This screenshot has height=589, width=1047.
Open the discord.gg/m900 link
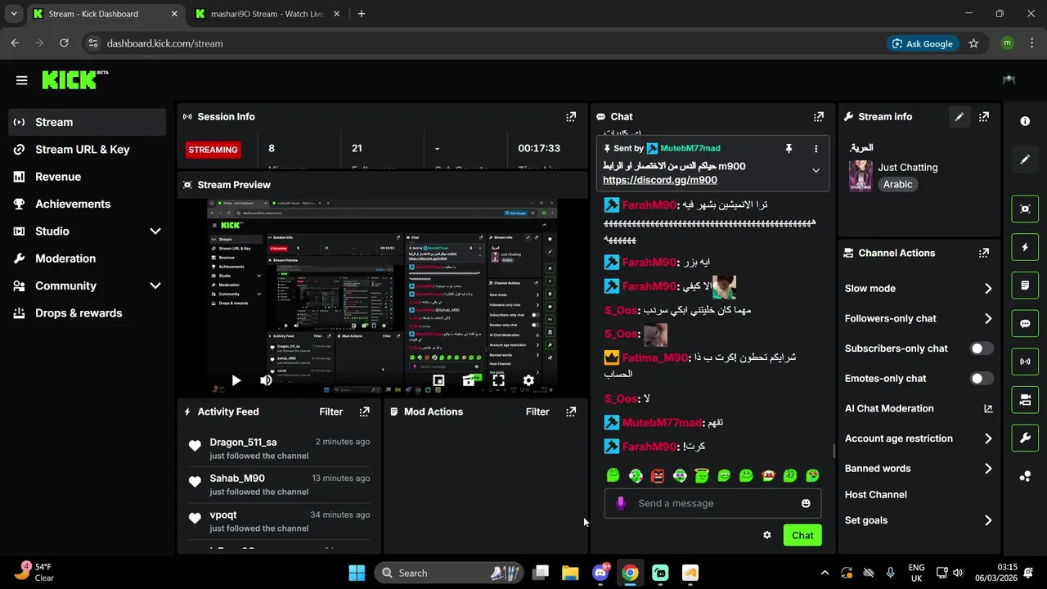(x=660, y=180)
